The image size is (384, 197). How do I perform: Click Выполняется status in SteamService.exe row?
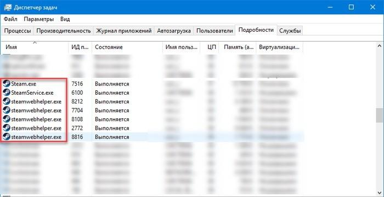112,92
